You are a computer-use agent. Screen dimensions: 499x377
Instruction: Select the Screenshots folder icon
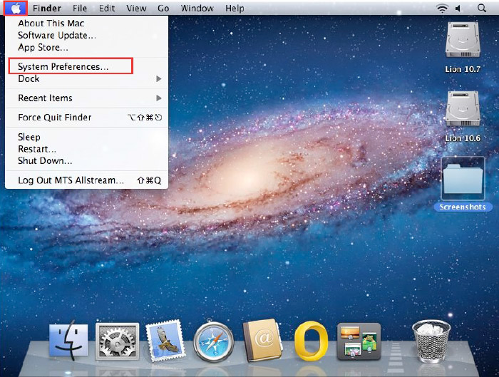pyautogui.click(x=463, y=178)
